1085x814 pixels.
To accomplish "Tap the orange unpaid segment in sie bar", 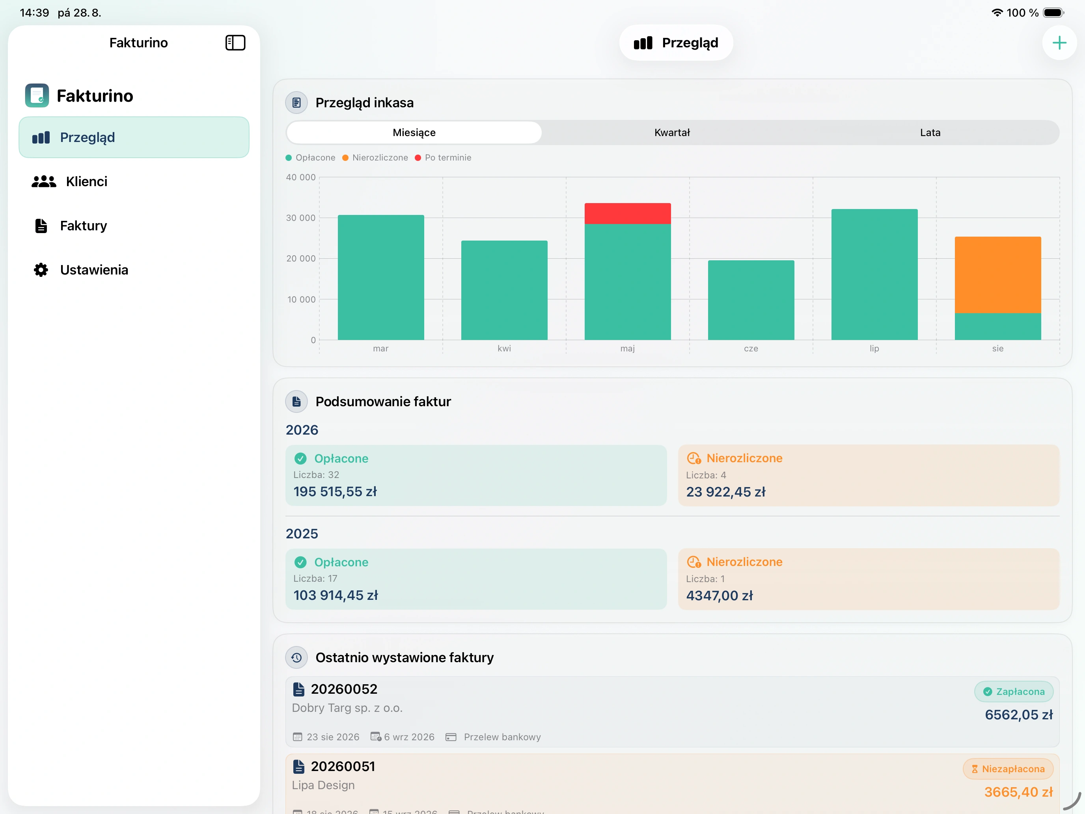I will coord(998,275).
